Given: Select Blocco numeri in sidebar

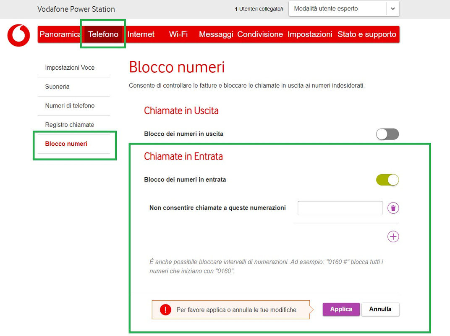Looking at the screenshot, I should (x=74, y=144).
